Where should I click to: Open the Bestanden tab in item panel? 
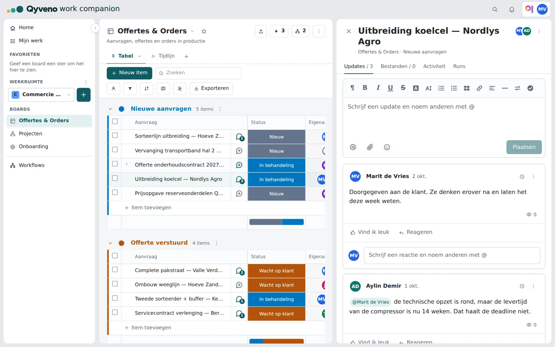coord(398,66)
